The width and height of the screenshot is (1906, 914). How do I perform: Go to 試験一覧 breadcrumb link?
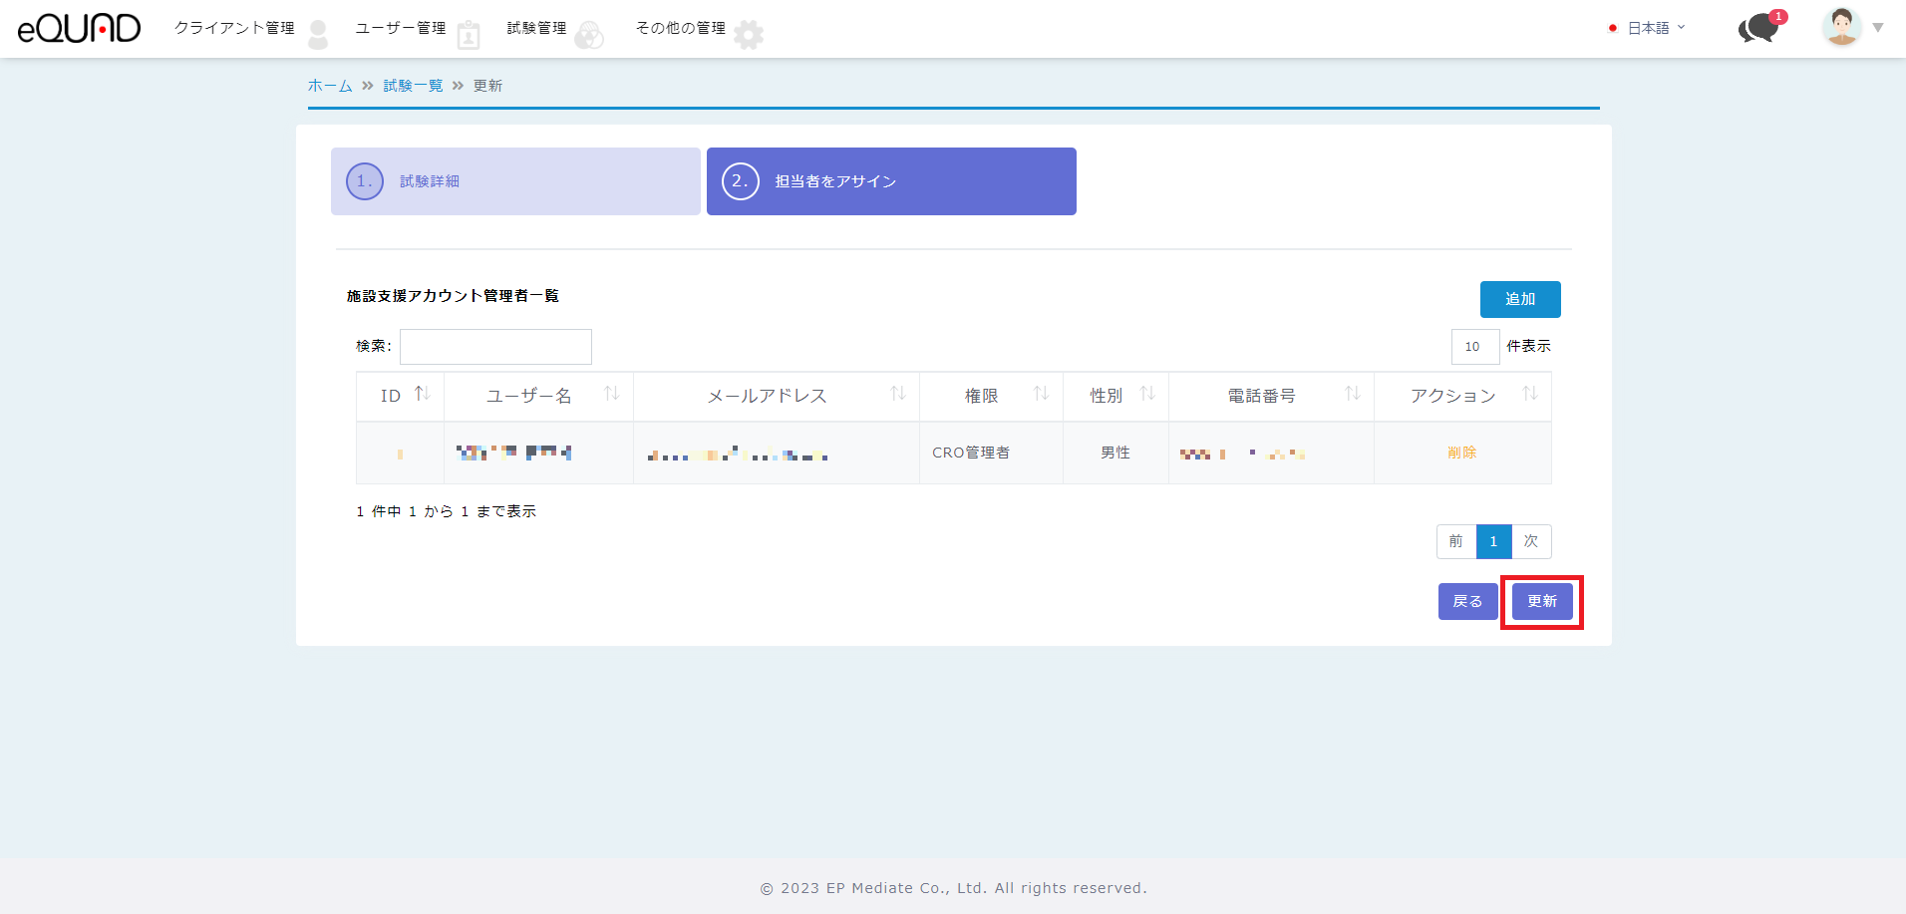413,86
